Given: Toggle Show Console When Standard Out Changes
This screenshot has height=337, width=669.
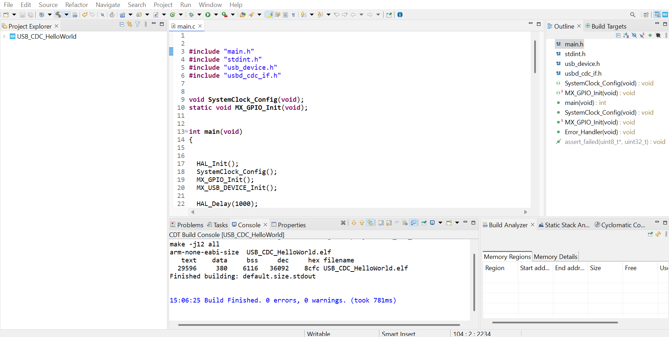Looking at the screenshot, I should click(413, 223).
